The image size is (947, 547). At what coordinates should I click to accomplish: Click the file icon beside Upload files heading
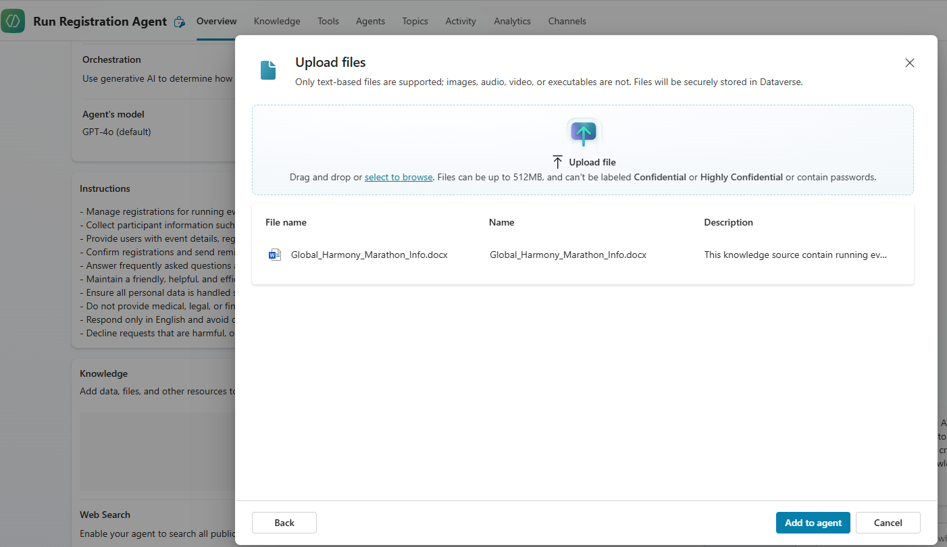268,70
